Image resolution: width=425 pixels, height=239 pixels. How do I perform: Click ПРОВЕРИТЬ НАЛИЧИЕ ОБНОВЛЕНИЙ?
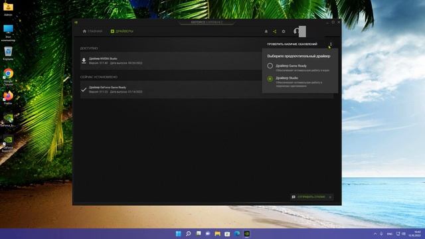292,44
